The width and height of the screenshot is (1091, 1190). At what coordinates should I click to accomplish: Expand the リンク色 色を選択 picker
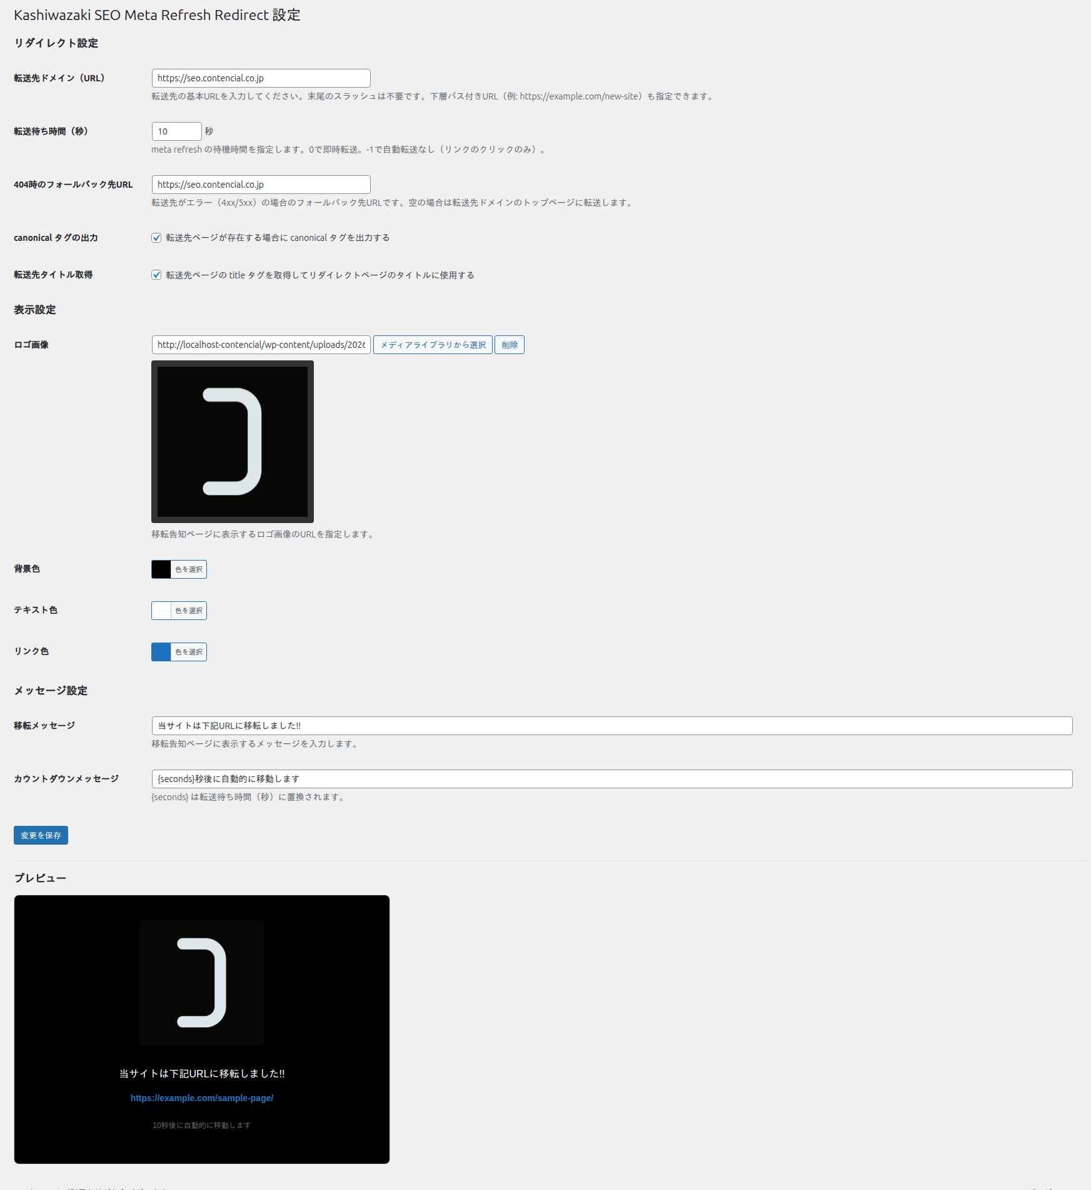[189, 652]
